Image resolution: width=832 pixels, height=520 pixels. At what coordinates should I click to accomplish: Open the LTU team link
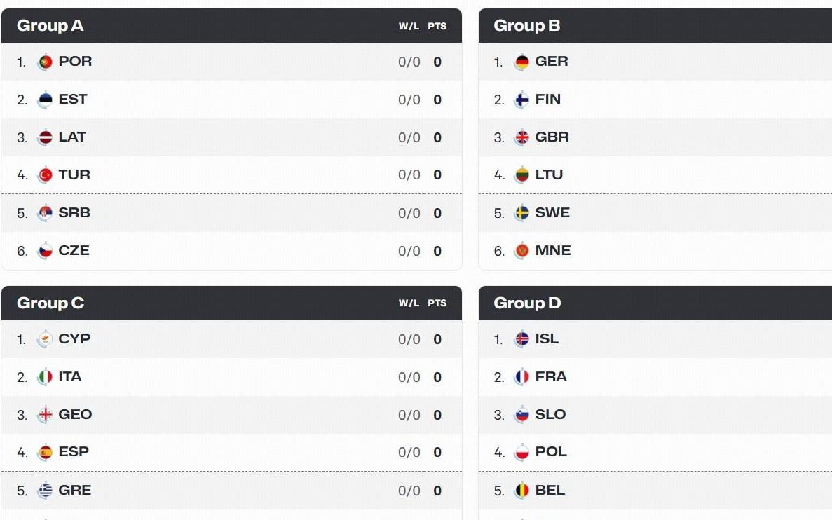(550, 175)
